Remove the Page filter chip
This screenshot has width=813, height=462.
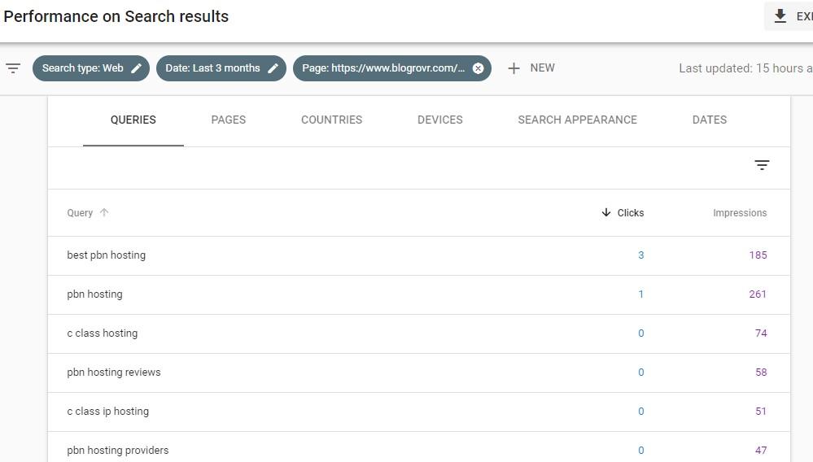[479, 68]
